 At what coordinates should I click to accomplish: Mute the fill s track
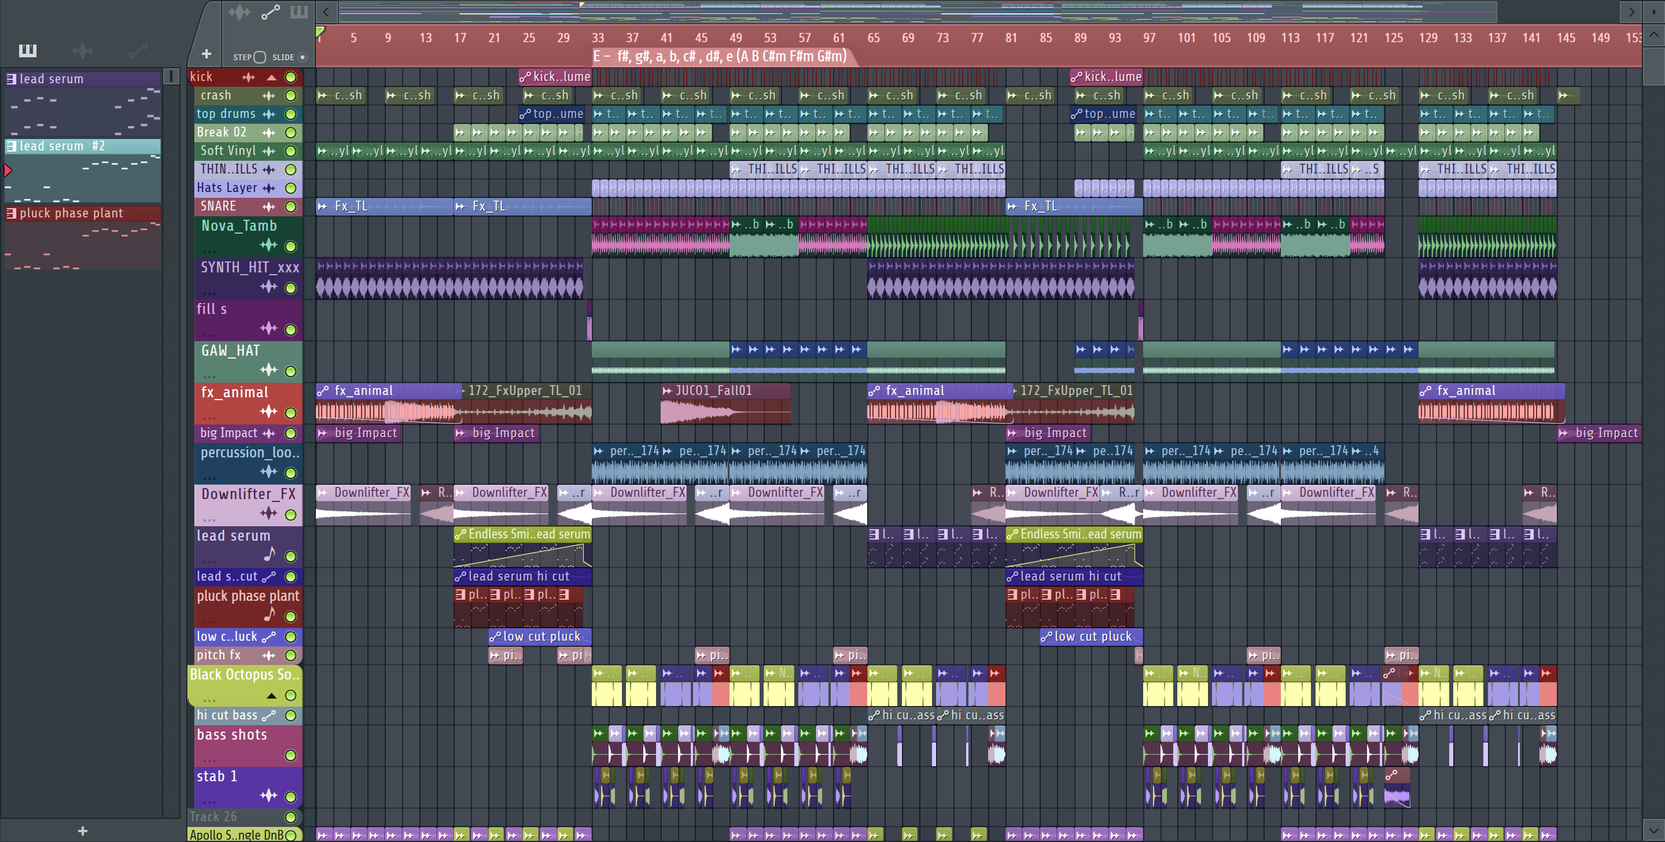291,330
